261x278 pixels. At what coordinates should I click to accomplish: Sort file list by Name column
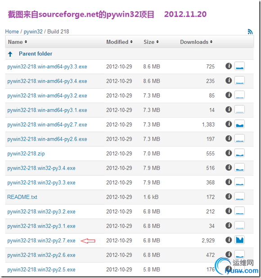(18, 42)
